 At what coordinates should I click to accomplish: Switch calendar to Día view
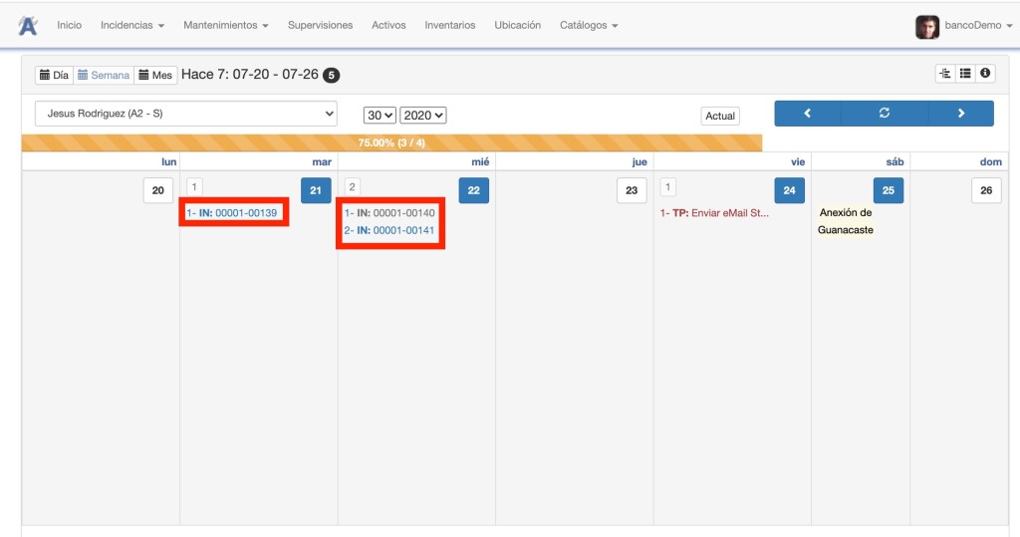click(x=54, y=75)
